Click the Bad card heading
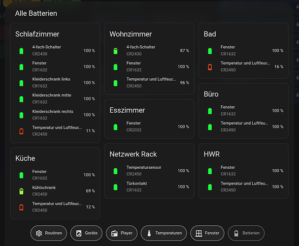Image resolution: width=299 pixels, height=246 pixels. point(210,34)
